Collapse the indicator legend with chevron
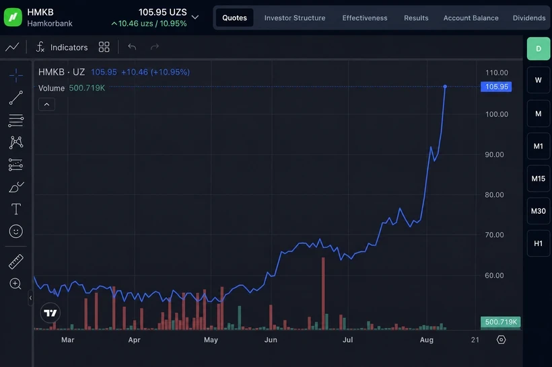552x367 pixels. (x=46, y=104)
